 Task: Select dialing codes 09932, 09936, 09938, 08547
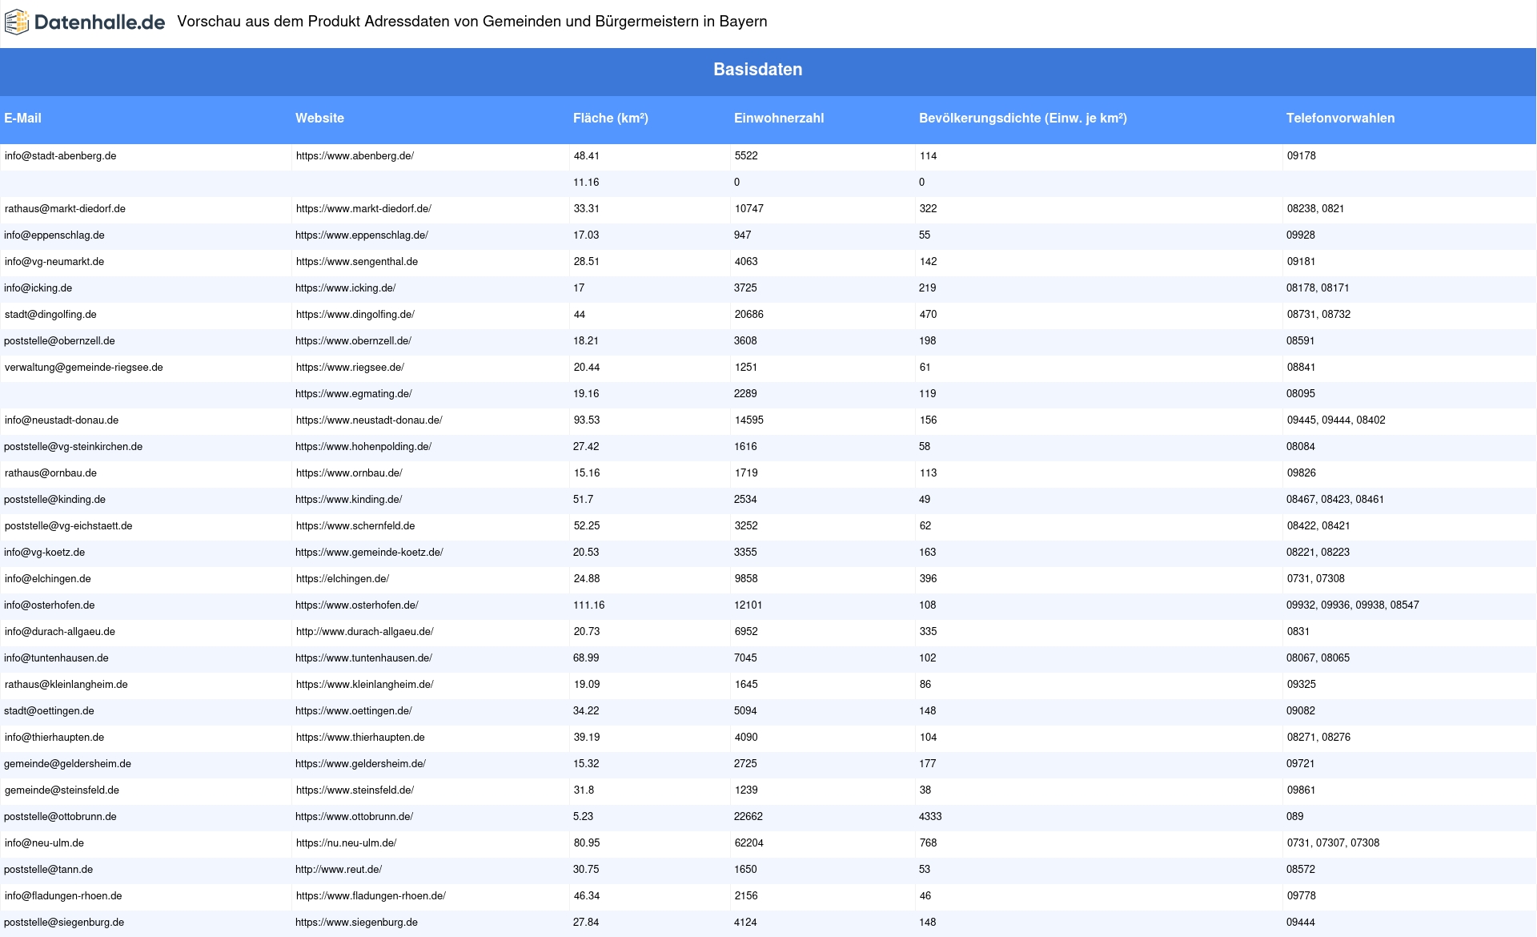[x=1353, y=605]
